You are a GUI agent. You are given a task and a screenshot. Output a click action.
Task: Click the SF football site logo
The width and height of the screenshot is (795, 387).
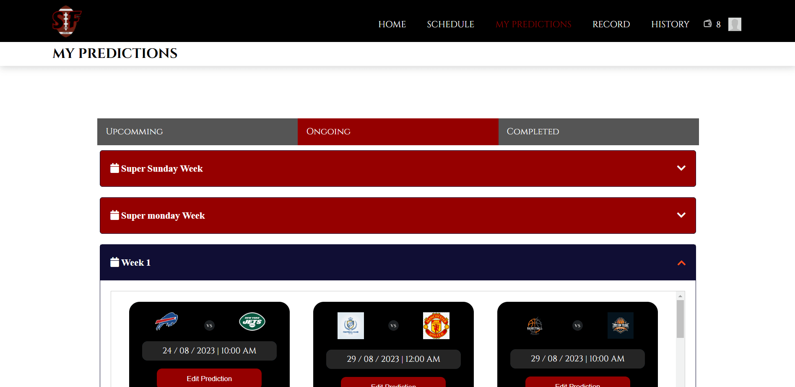[67, 21]
